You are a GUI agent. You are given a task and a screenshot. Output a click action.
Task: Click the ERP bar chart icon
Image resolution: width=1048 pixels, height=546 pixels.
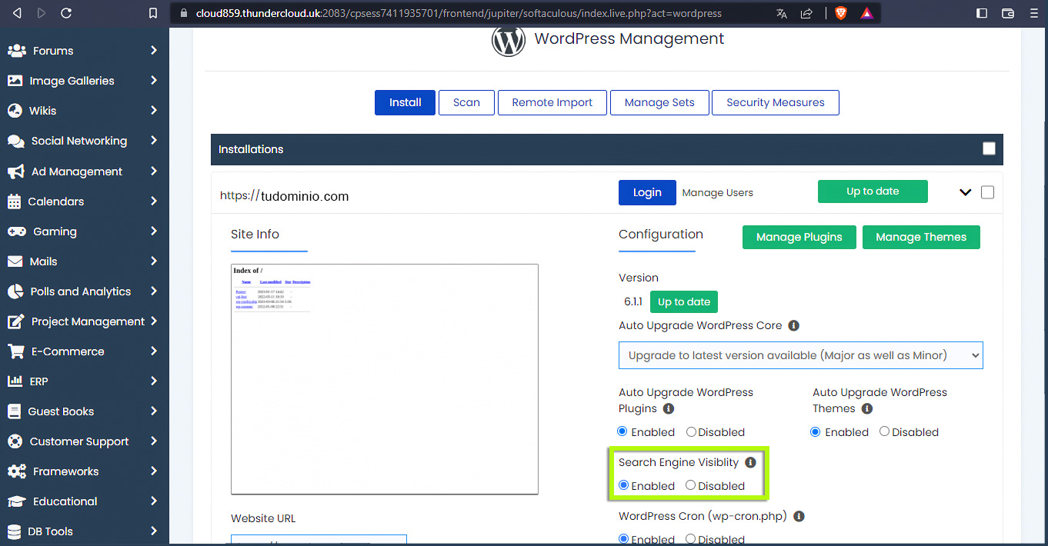(x=15, y=381)
